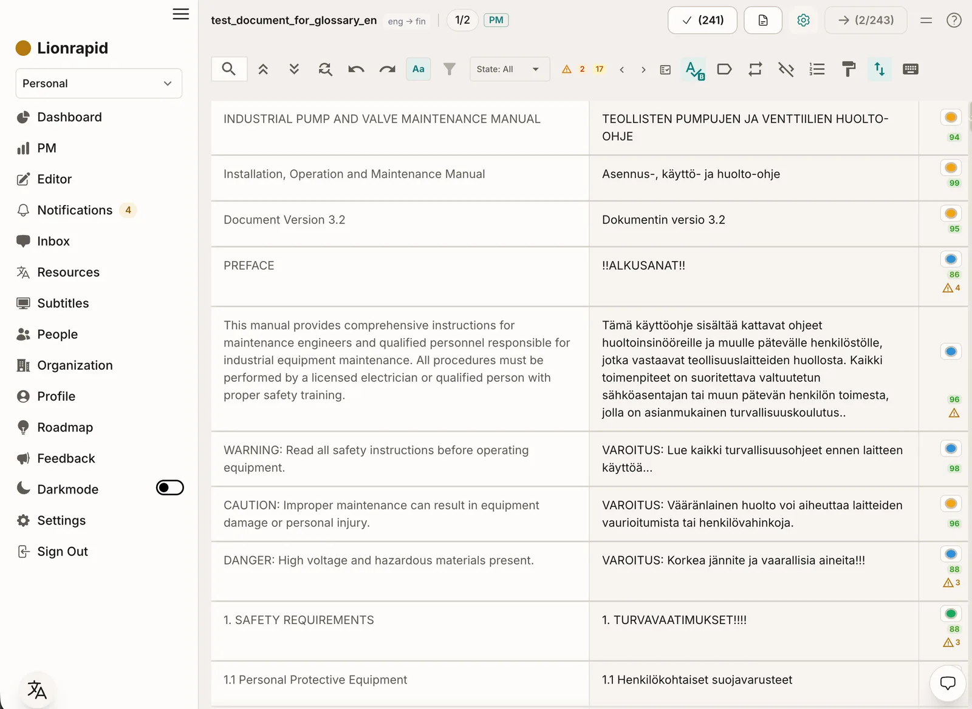Click the double chevron up icon

click(263, 69)
